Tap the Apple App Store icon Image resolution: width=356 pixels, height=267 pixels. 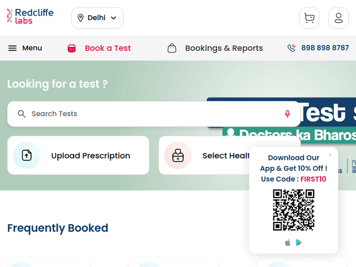point(288,243)
